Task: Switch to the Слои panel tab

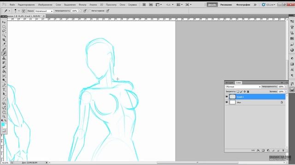Action: [238, 82]
